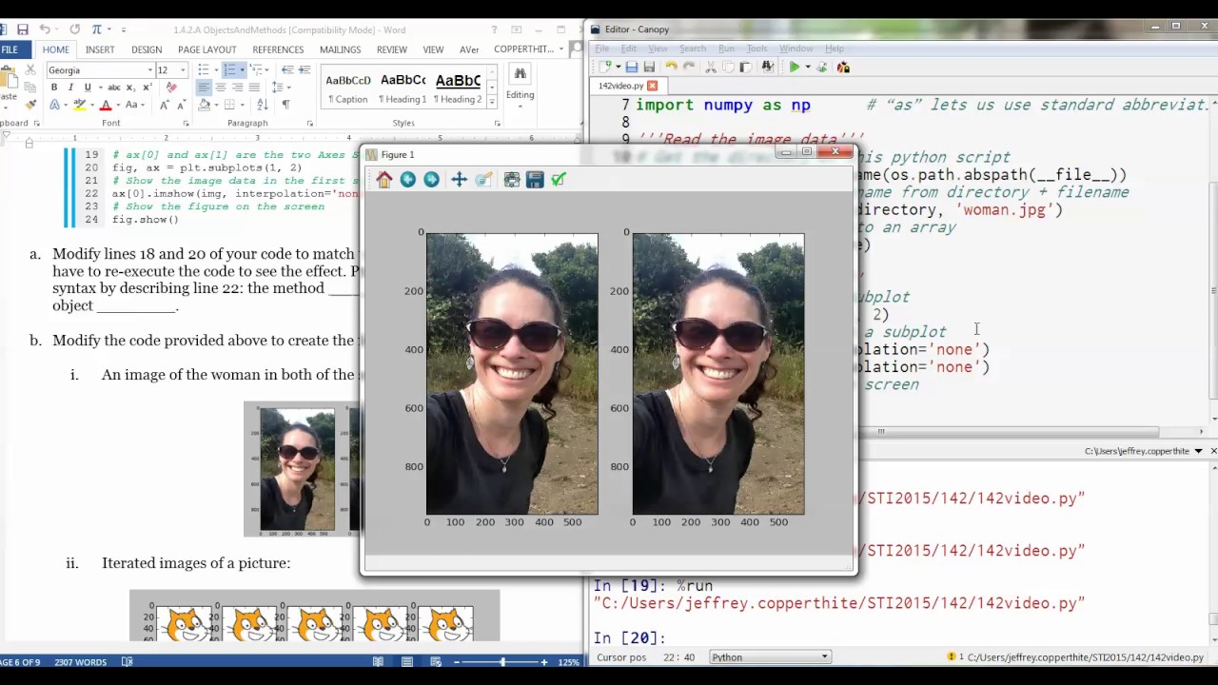Clear all formatting in Word Font group
The image size is (1218, 685).
tap(171, 88)
